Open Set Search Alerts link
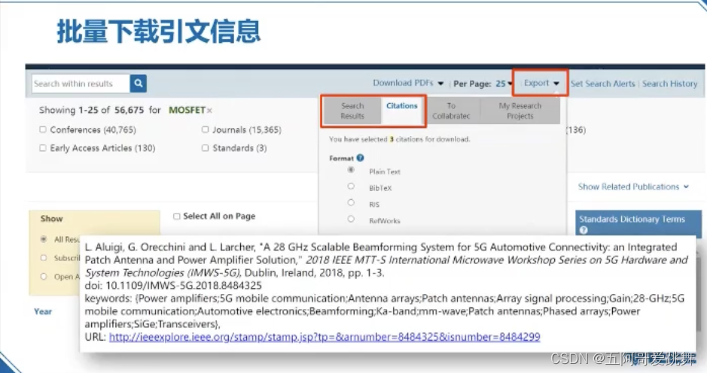 [602, 83]
